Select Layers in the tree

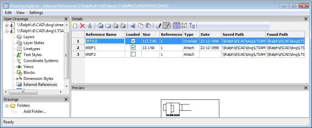click(29, 37)
